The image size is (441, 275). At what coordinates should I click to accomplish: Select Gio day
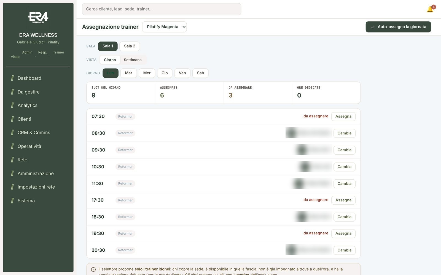(165, 73)
